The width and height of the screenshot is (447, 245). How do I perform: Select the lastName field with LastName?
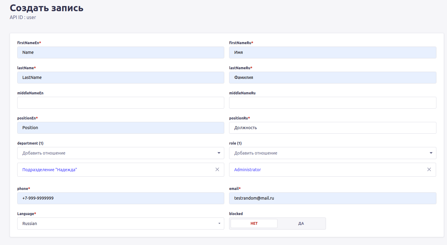[x=120, y=77]
